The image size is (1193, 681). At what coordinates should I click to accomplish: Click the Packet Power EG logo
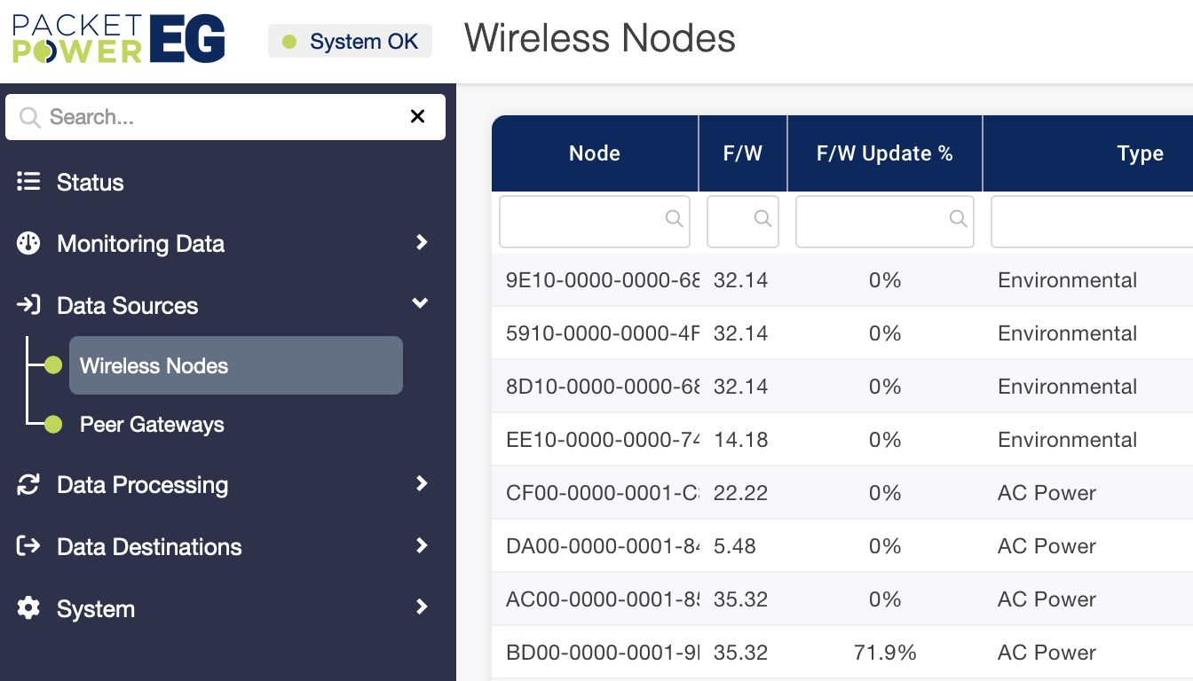pos(118,39)
